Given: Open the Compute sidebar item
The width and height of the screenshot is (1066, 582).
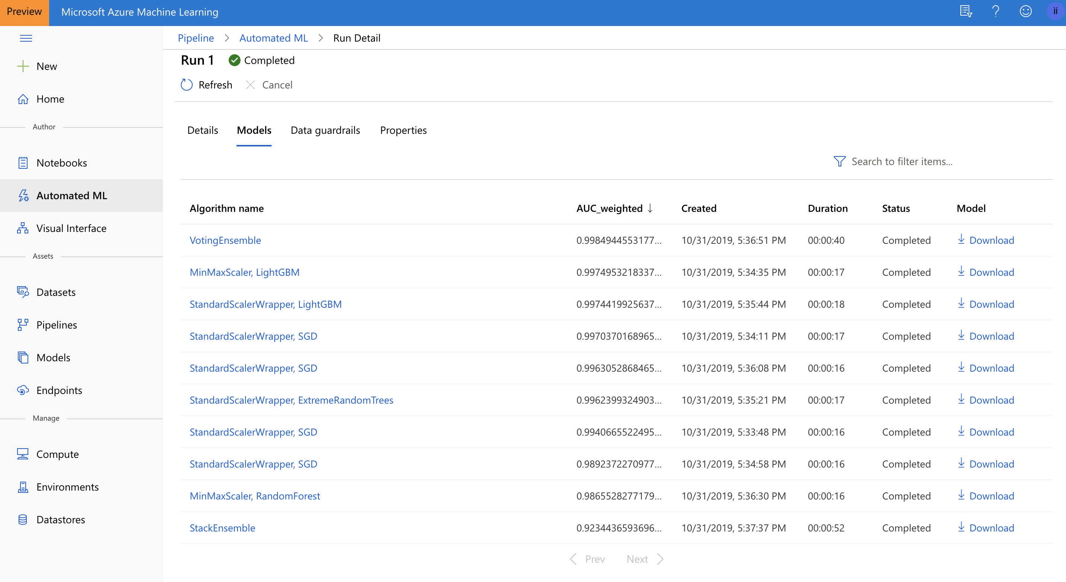Looking at the screenshot, I should (57, 454).
